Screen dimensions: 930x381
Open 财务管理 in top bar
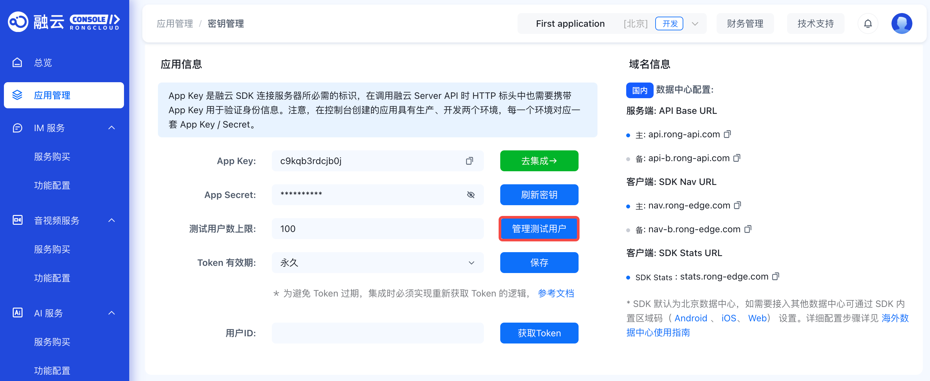(x=745, y=24)
